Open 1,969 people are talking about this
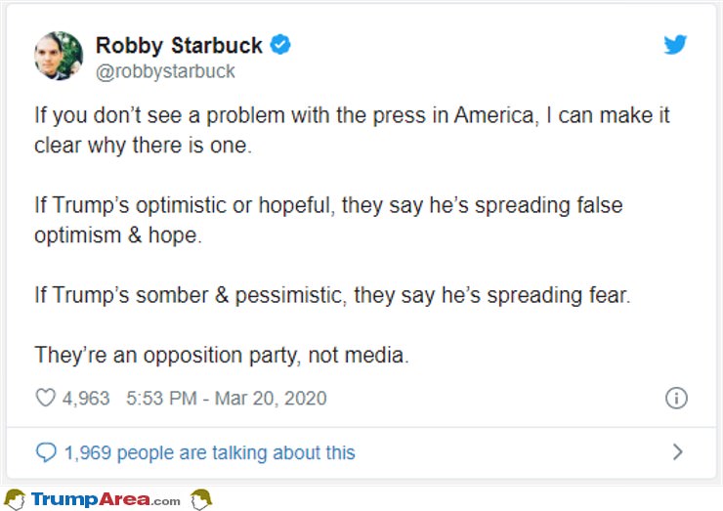The width and height of the screenshot is (723, 511). tap(210, 453)
